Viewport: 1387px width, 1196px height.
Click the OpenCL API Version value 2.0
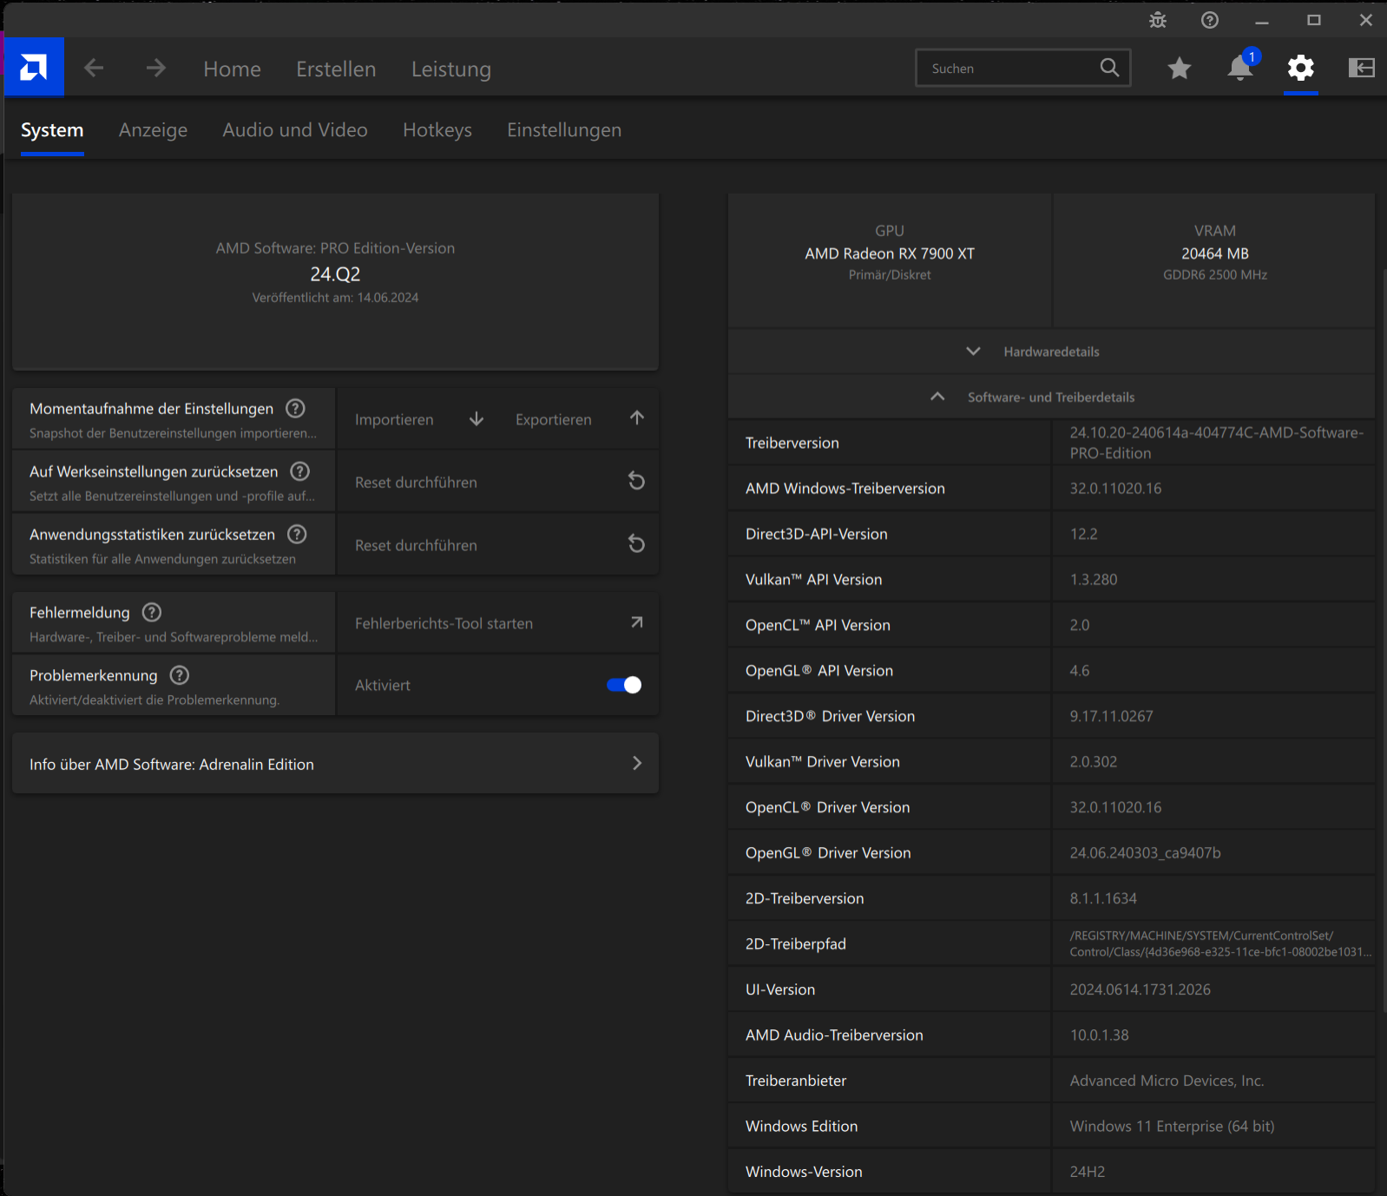coord(1080,625)
